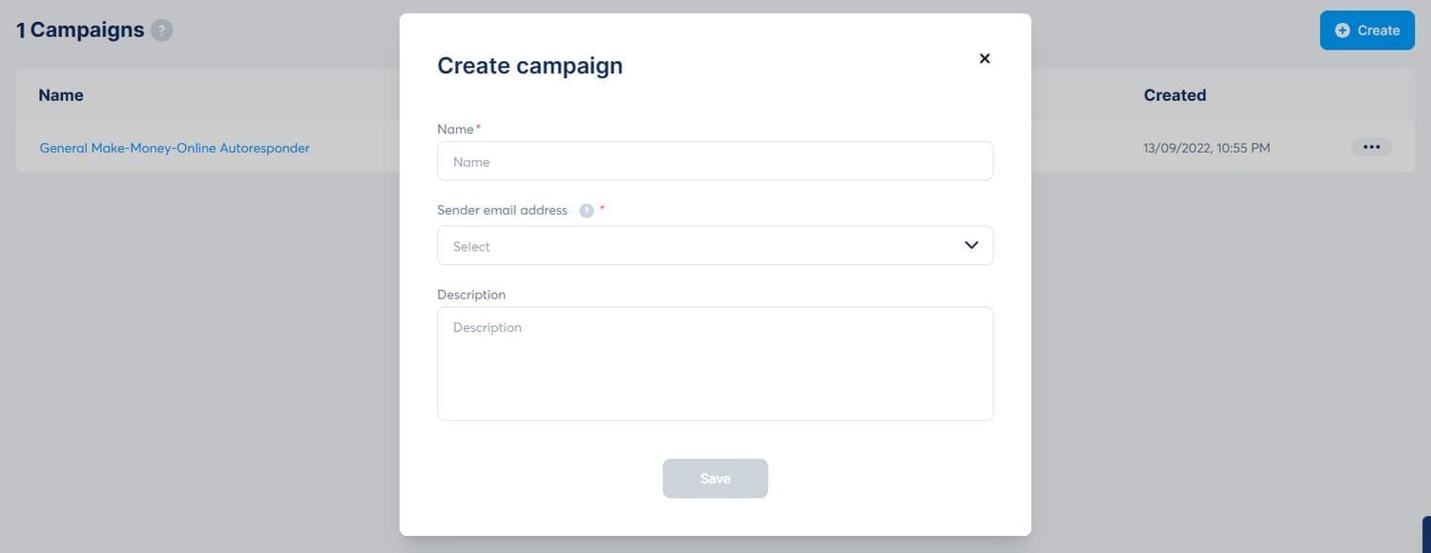Click into the Name input field
This screenshot has height=553, width=1431.
[x=715, y=162]
